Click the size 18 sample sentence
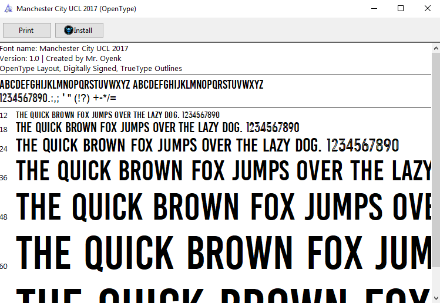The height and width of the screenshot is (303, 440). tap(157, 127)
